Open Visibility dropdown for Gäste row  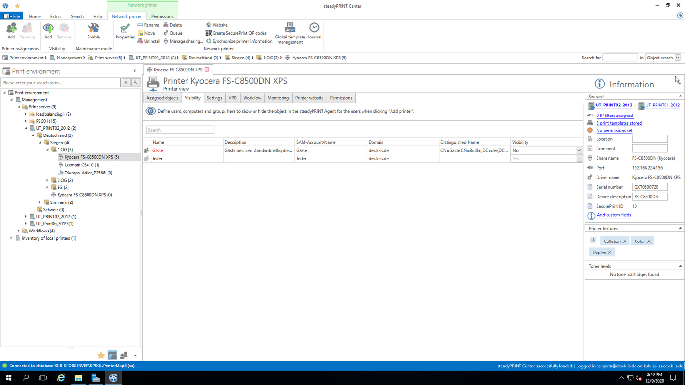pyautogui.click(x=579, y=150)
